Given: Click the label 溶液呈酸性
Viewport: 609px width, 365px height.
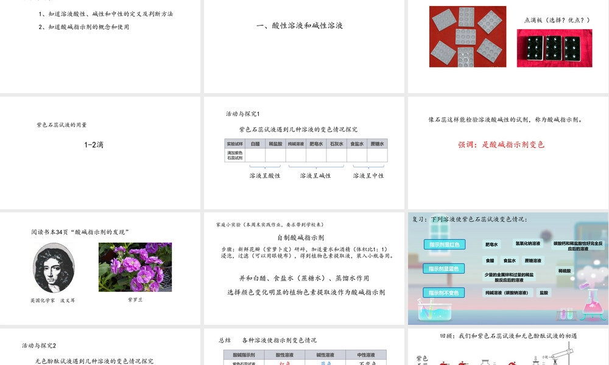Looking at the screenshot, I should pyautogui.click(x=264, y=176).
